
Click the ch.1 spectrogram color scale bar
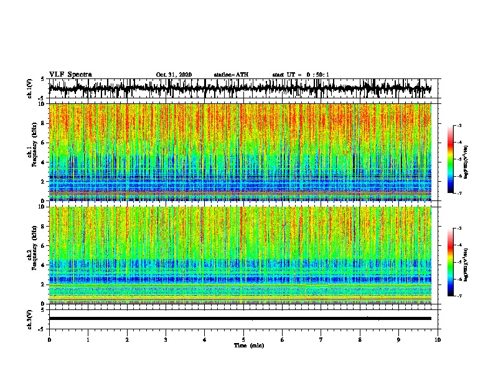click(x=450, y=159)
